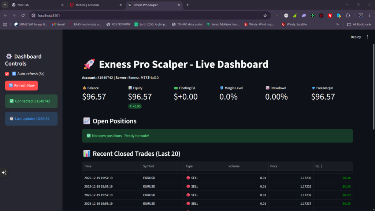The width and height of the screenshot is (375, 211).
Task: Sort closed trades by the Time column
Action: 111,166
